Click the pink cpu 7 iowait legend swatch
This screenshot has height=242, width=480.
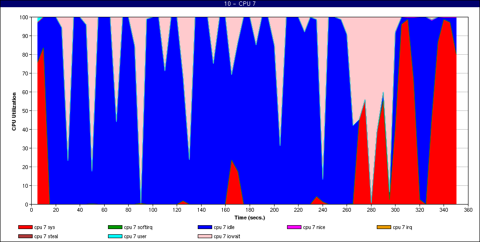click(x=204, y=237)
